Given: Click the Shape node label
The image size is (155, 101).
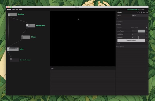Looking at the screenshot, I should pyautogui.click(x=33, y=37).
